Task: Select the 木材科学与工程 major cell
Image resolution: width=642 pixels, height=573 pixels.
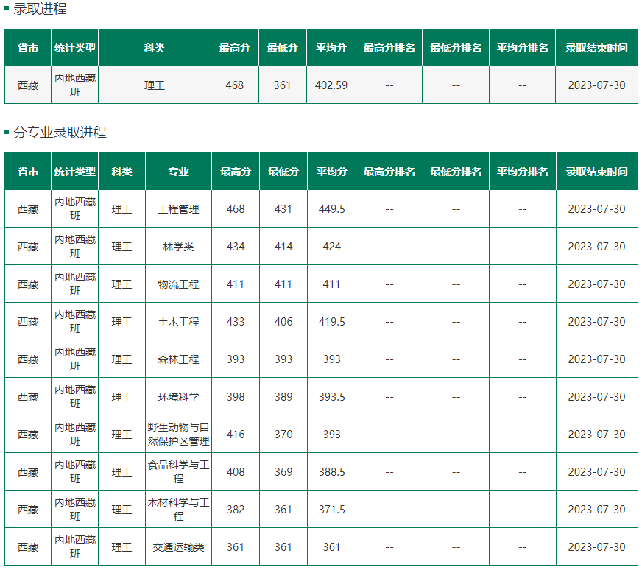Action: (178, 510)
